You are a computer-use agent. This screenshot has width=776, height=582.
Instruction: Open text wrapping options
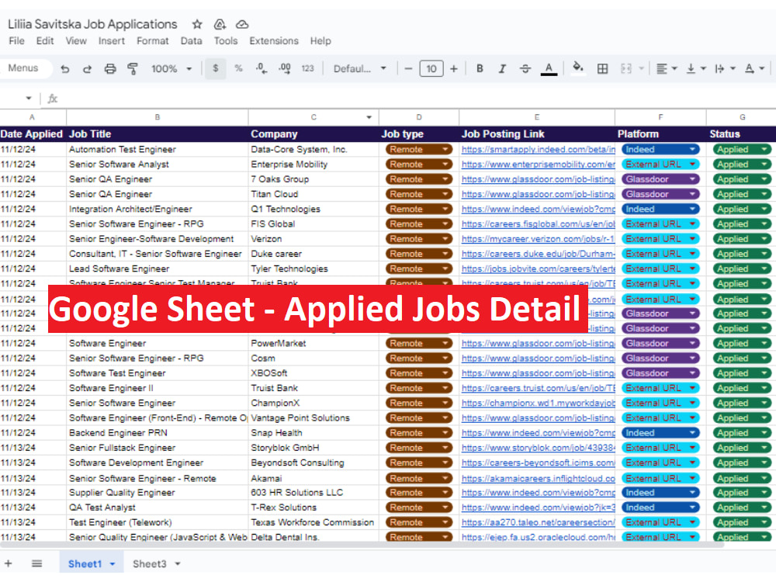(x=725, y=69)
